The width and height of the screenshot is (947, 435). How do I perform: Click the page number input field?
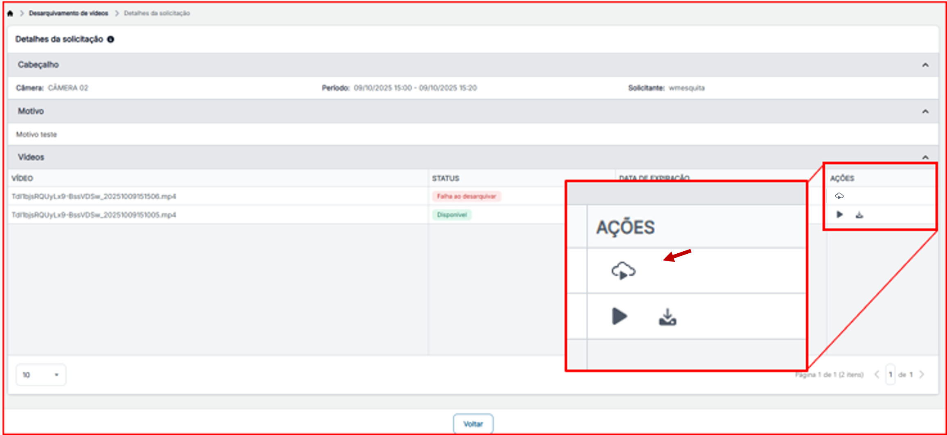pyautogui.click(x=890, y=374)
